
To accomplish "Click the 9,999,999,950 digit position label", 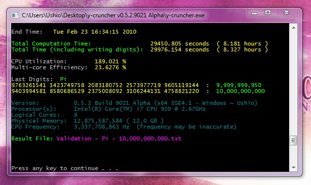I will [239, 85].
